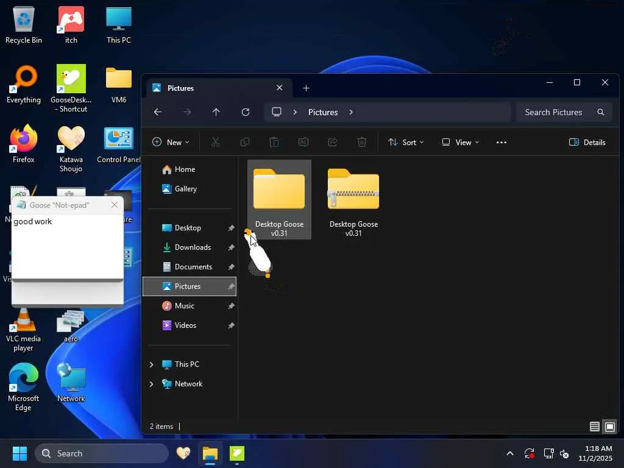Click the Copy icon in Explorer toolbar

point(245,142)
